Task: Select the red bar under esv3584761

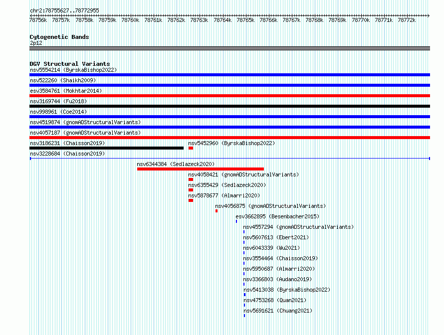Action: (229, 96)
